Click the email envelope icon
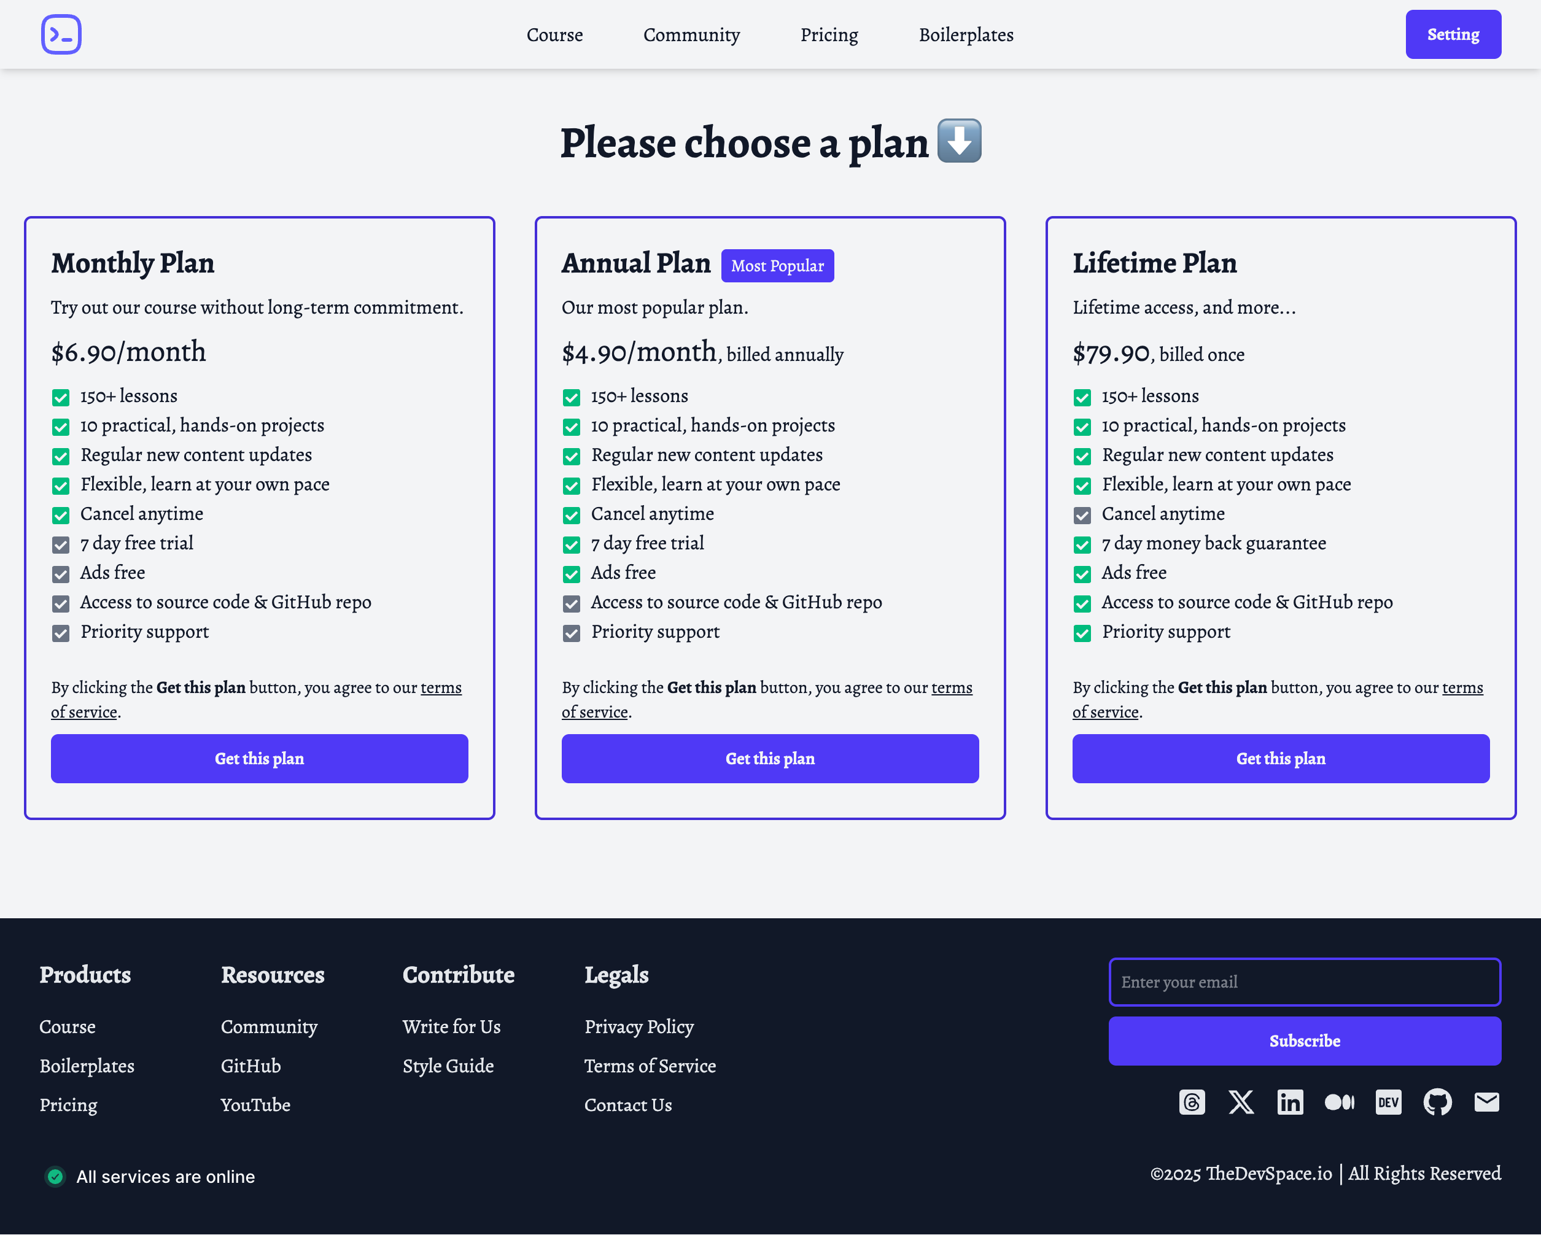 [1487, 1102]
